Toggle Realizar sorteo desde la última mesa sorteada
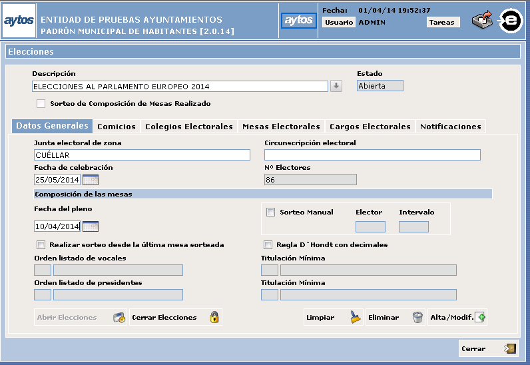 [41, 244]
